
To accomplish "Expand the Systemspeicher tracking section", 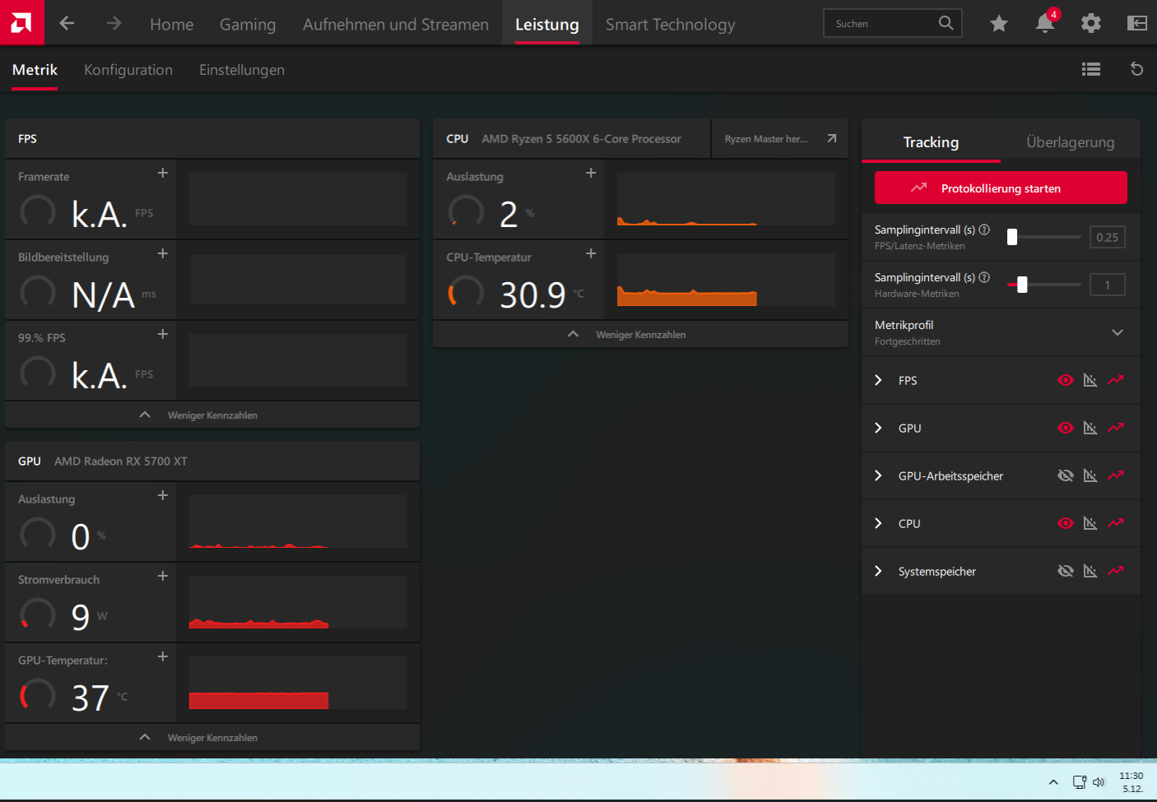I will [878, 571].
